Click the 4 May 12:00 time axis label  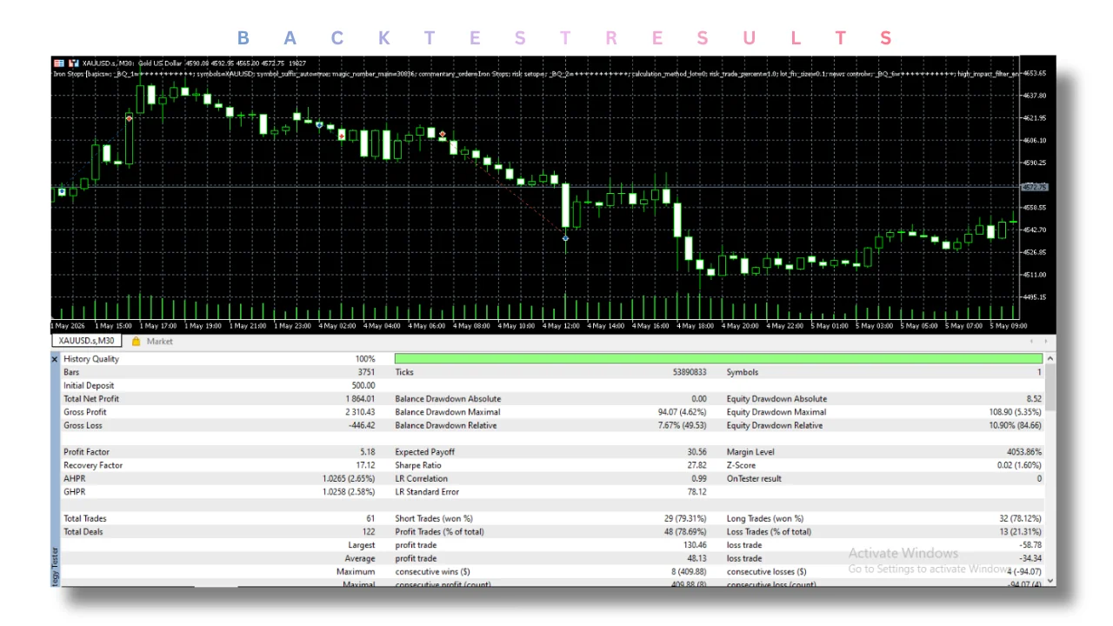562,326
